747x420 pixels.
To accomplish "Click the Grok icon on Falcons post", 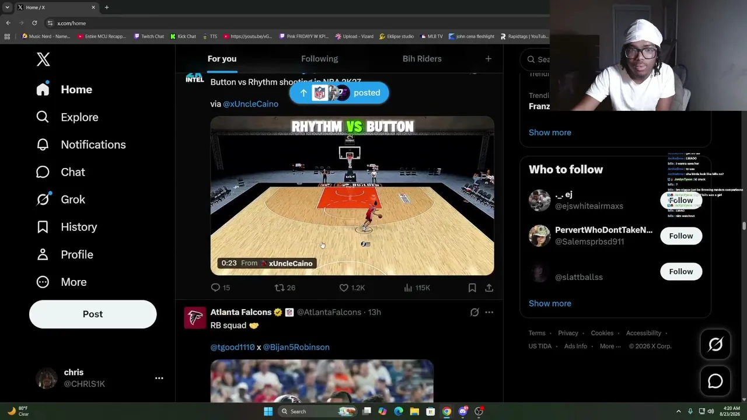I will click(474, 312).
